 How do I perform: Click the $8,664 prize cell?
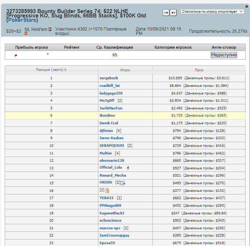pyautogui.click(x=199, y=86)
